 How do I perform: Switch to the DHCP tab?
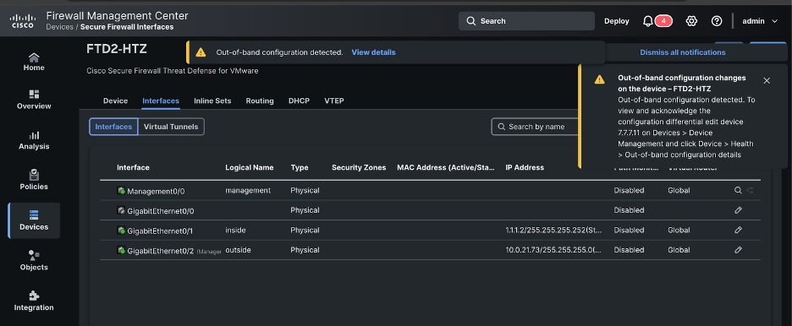(x=299, y=101)
